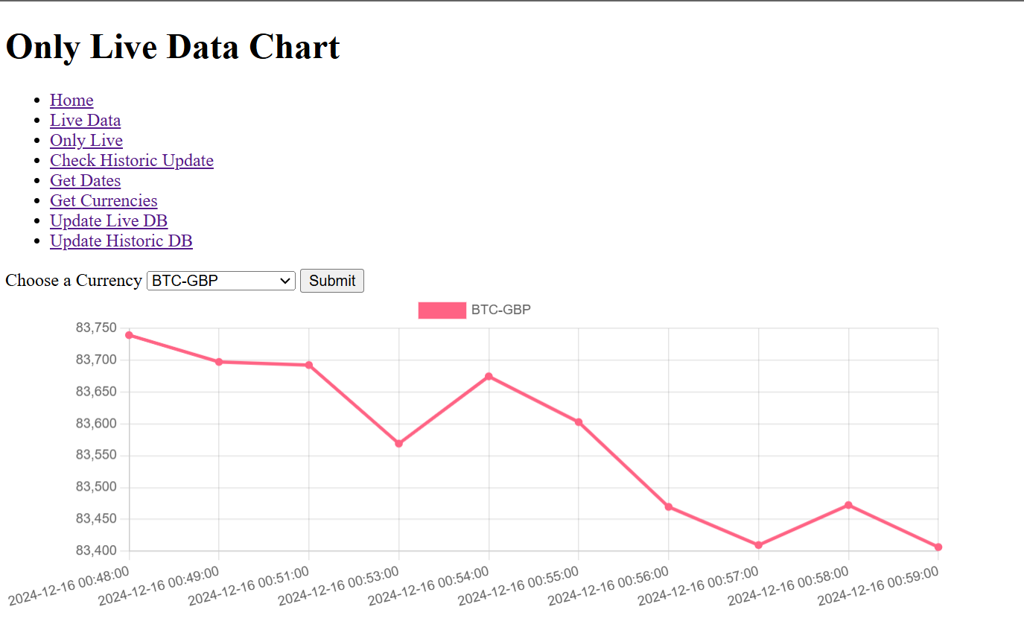
Task: Click the final data point at 00:59:00
Action: click(x=938, y=547)
